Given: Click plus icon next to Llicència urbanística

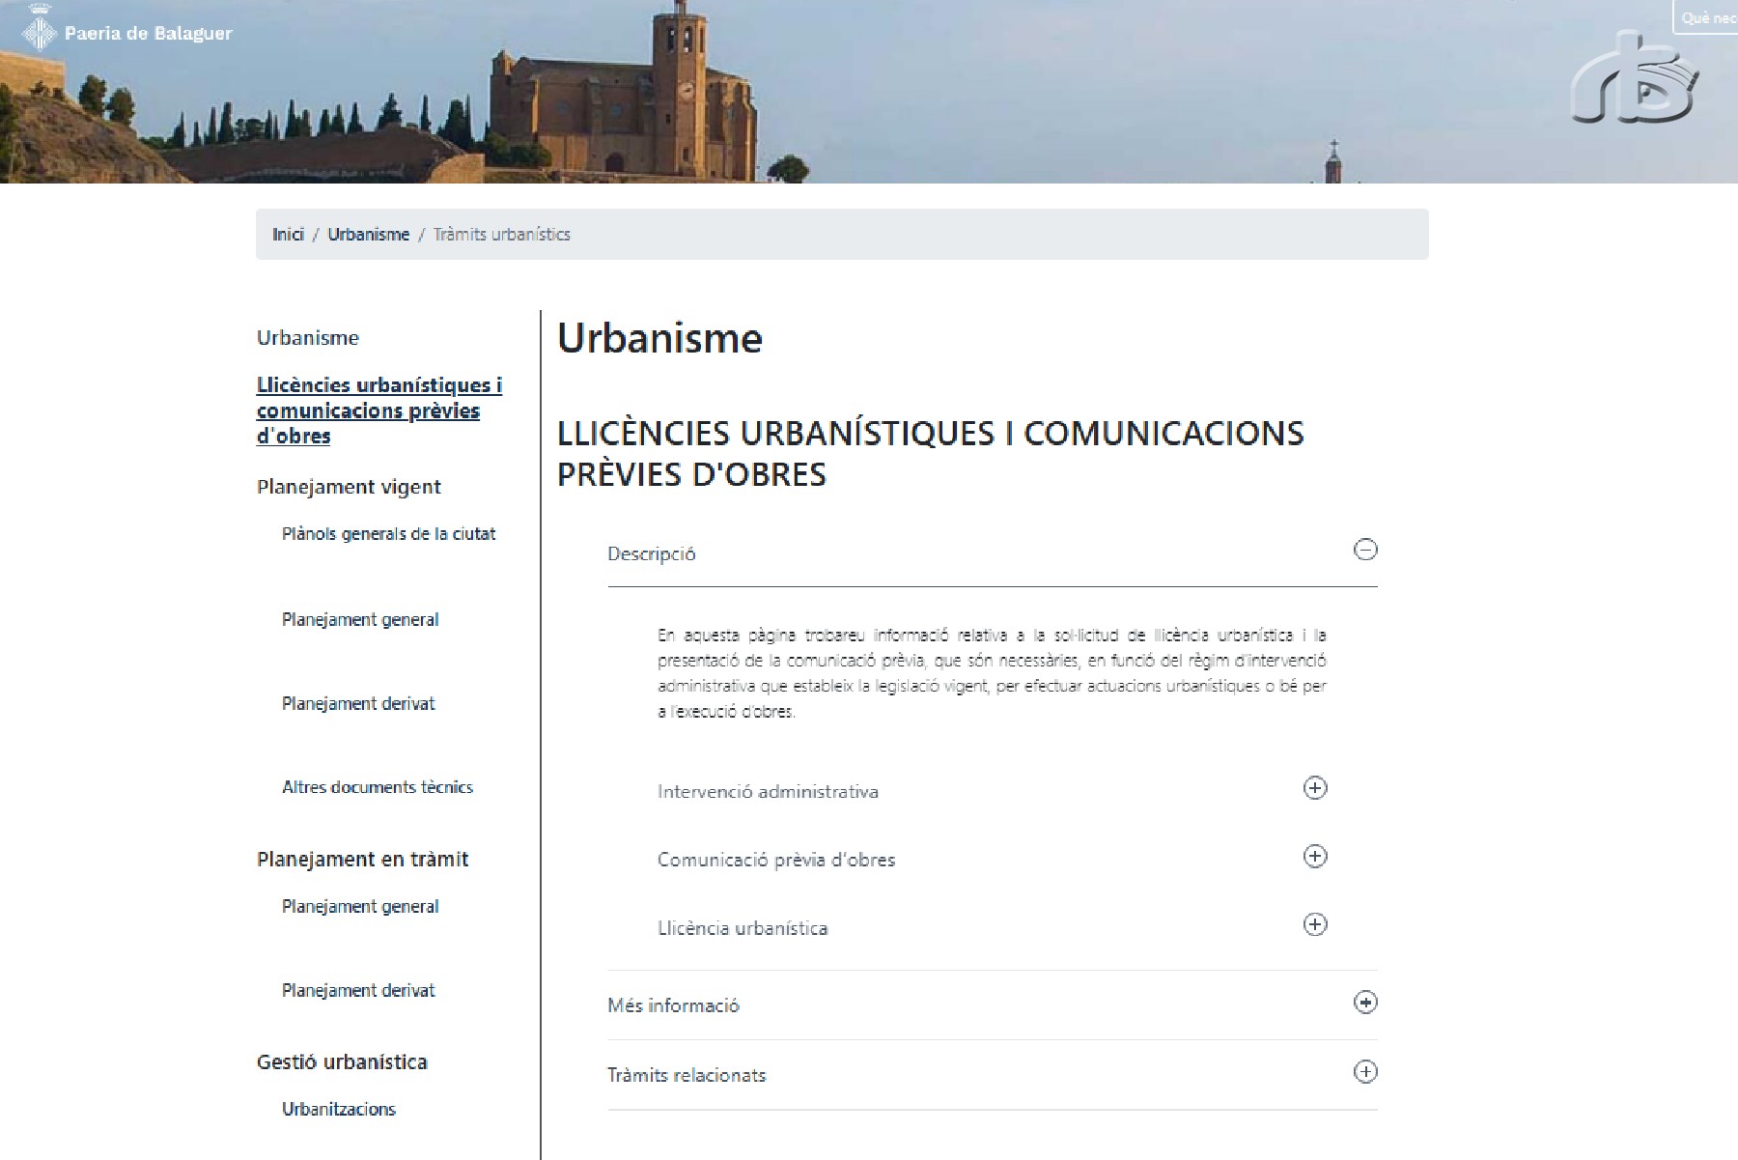Looking at the screenshot, I should (x=1314, y=925).
